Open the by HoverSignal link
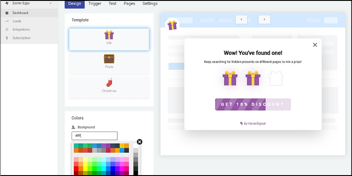This screenshot has height=176, width=352. point(253,124)
